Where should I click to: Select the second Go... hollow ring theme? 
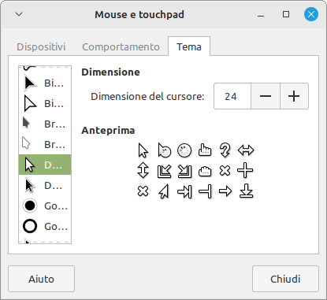(45, 226)
